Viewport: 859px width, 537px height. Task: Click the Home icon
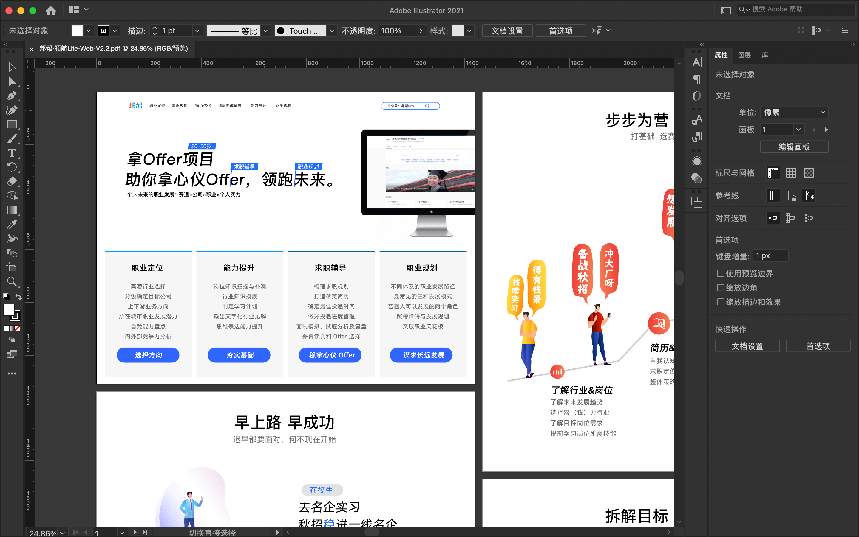pyautogui.click(x=51, y=10)
